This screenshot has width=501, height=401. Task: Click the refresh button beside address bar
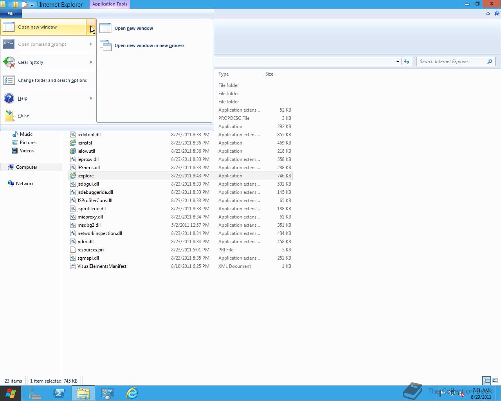click(x=407, y=61)
